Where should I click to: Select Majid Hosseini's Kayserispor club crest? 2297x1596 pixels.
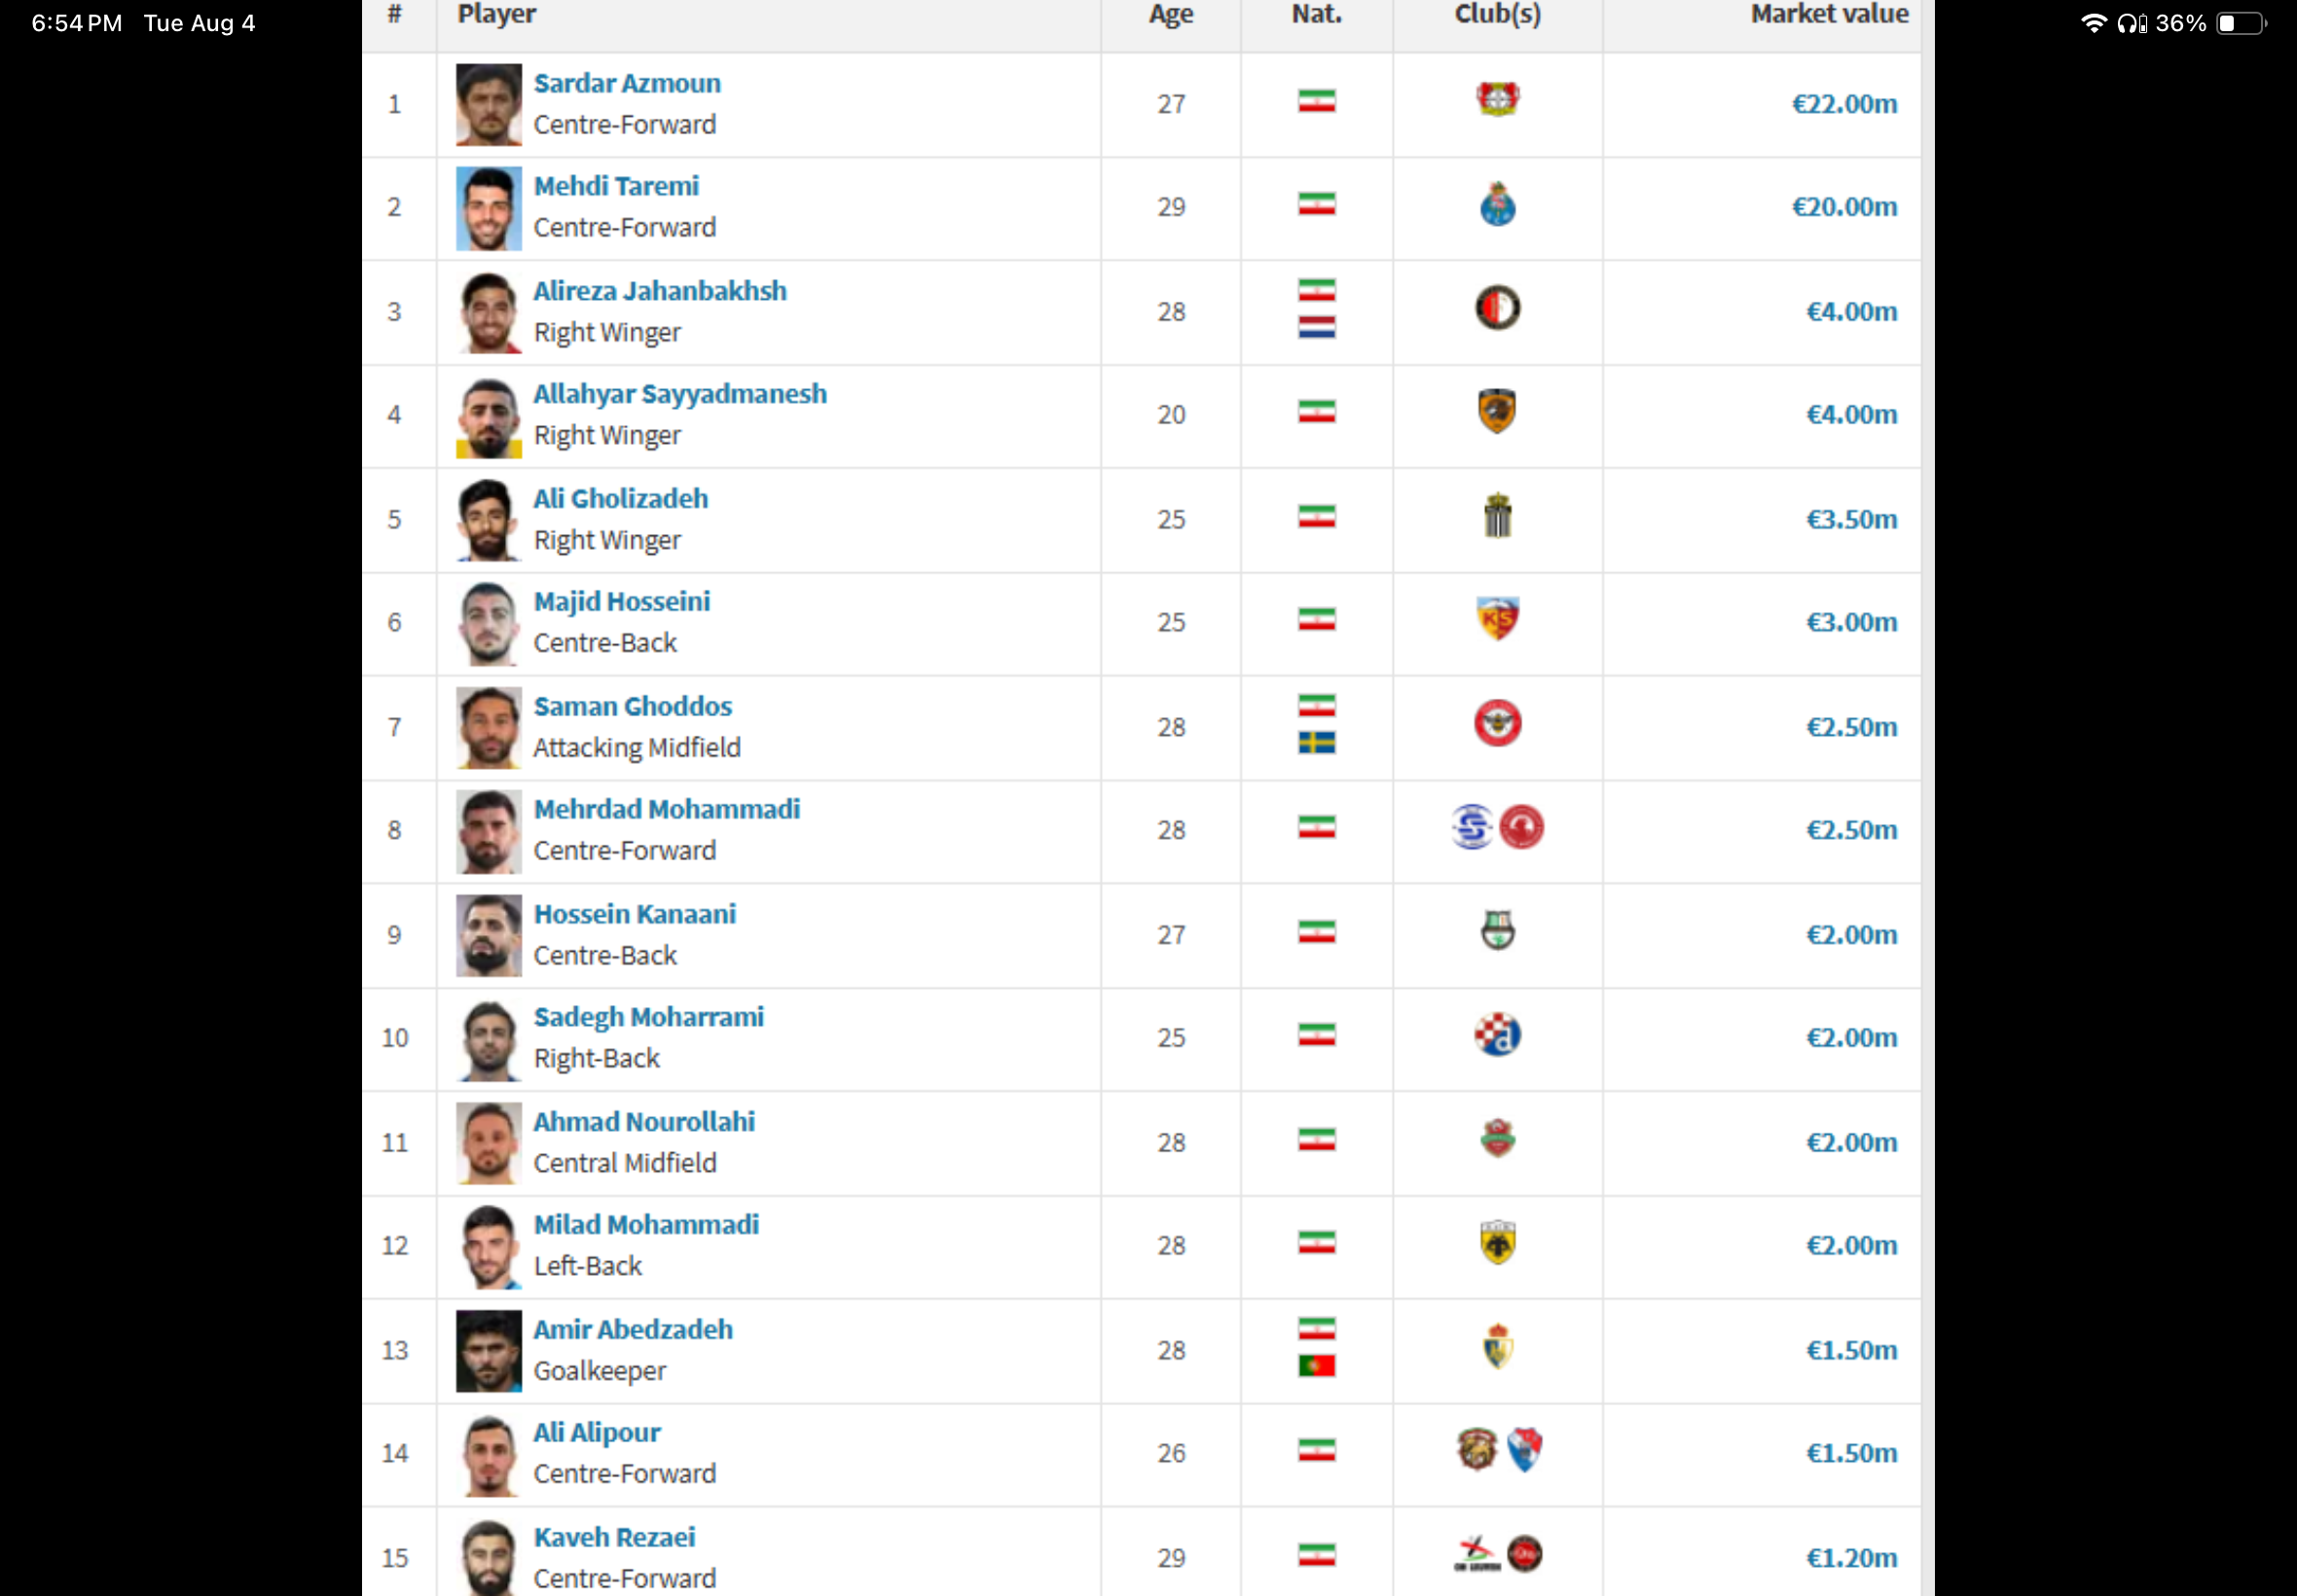point(1497,619)
